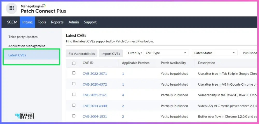This screenshot has width=259, height=124.
Task: Click 'Yet to be published' for CVE-2004-1831
Action: point(174,116)
